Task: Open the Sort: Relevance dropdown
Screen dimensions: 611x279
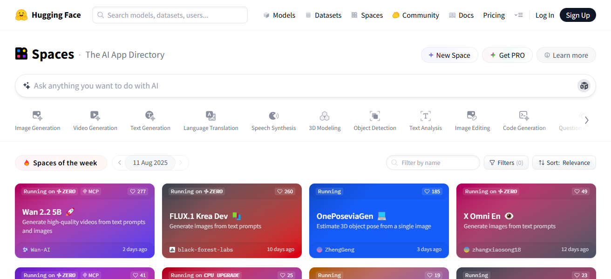Action: click(x=564, y=163)
